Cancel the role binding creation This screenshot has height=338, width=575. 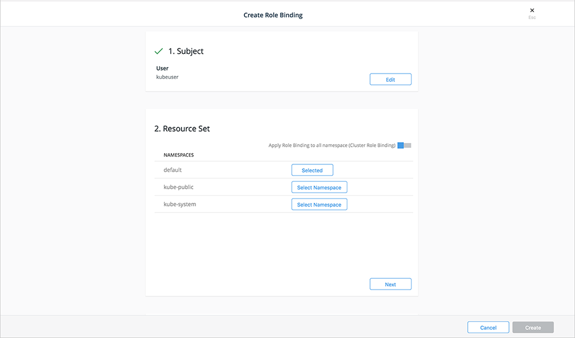pos(488,327)
